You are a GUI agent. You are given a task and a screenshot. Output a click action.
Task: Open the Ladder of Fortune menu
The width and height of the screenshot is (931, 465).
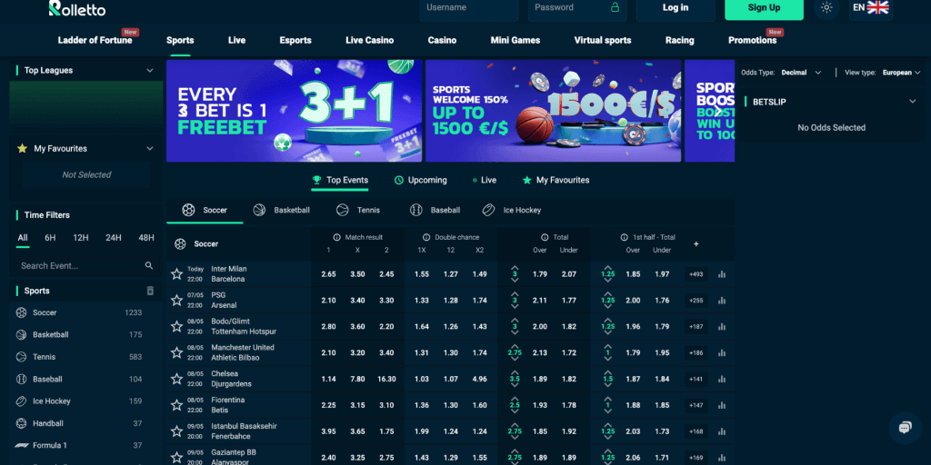95,40
